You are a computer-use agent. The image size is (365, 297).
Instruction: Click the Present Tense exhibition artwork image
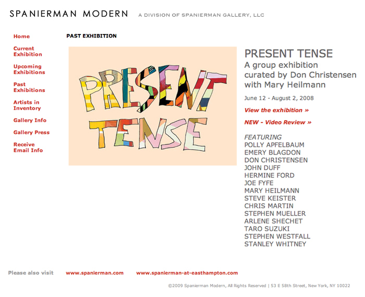click(152, 106)
